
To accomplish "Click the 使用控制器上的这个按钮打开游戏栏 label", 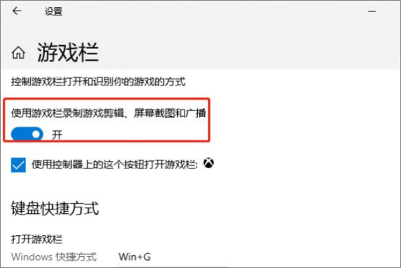I will tap(114, 164).
